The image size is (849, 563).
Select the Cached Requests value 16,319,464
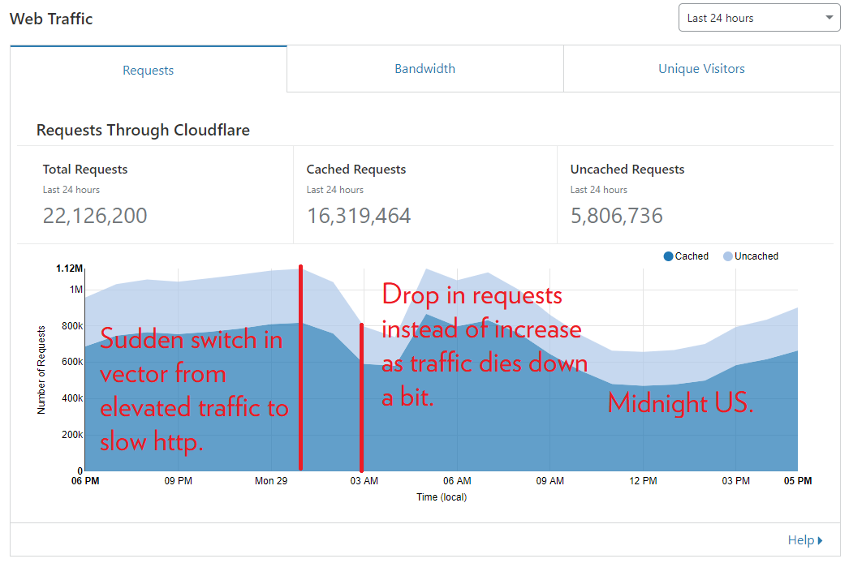point(359,216)
